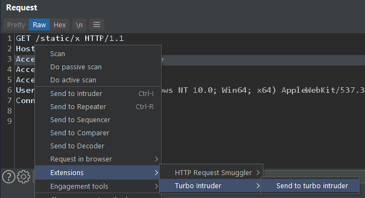The image size is (365, 198).
Task: Expand the Engagement tools submenu arrow
Action: coord(156,186)
